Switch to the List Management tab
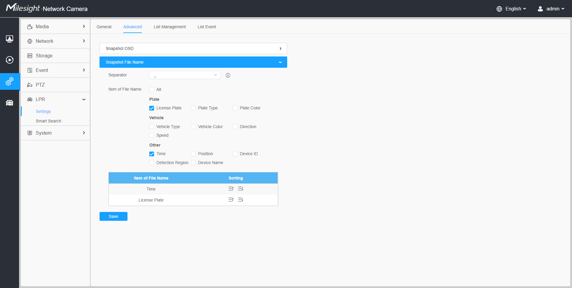 click(x=170, y=27)
